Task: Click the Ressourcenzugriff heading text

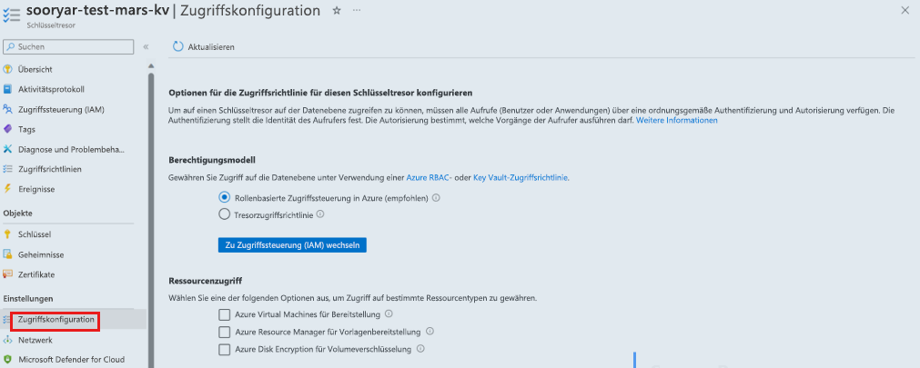Action: coord(206,281)
